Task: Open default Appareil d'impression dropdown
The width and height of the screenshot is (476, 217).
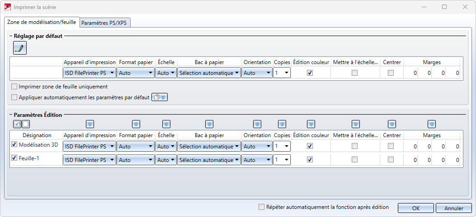Action: pyautogui.click(x=90, y=73)
